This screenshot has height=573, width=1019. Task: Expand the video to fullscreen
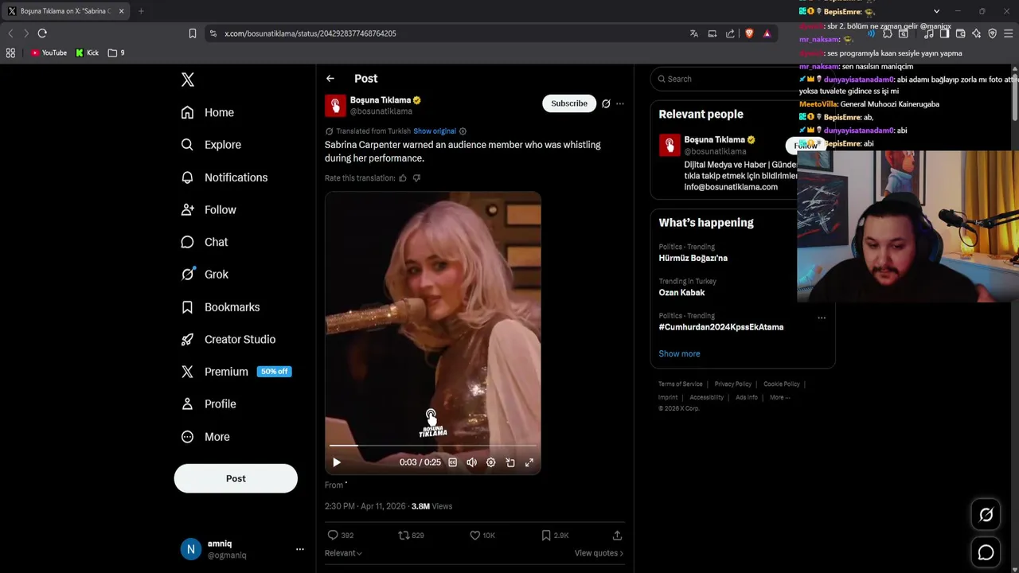(529, 462)
